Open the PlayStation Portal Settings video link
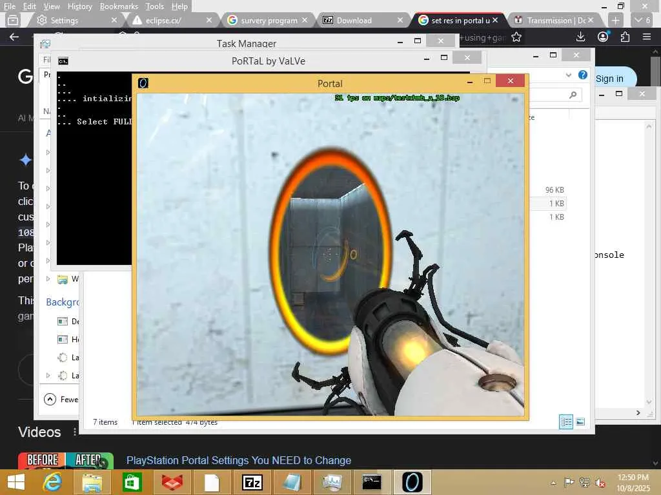The height and width of the screenshot is (495, 661). pyautogui.click(x=239, y=460)
